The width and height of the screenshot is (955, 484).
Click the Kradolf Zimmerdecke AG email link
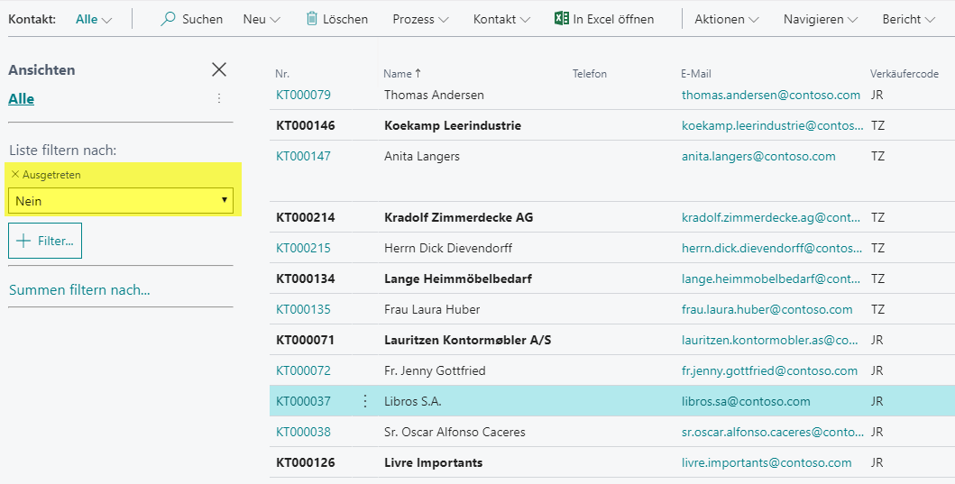771,218
